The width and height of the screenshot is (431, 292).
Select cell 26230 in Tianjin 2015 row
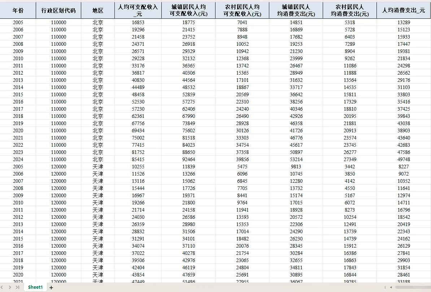pos(296,239)
